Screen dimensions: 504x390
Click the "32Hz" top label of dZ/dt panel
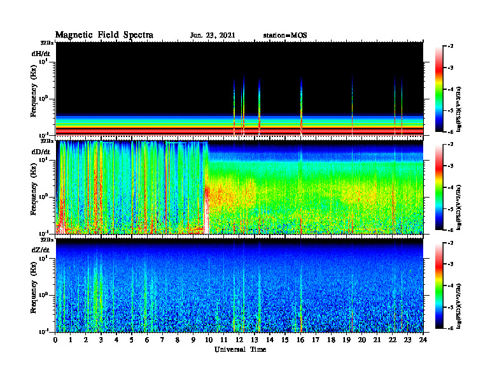coord(47,240)
